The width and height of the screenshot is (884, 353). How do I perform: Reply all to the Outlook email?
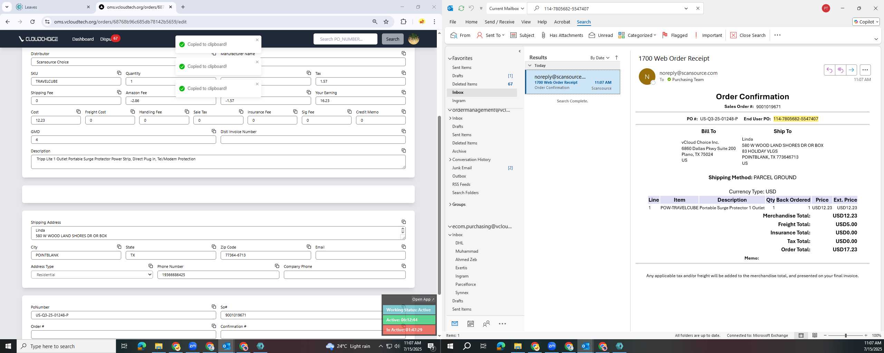840,70
